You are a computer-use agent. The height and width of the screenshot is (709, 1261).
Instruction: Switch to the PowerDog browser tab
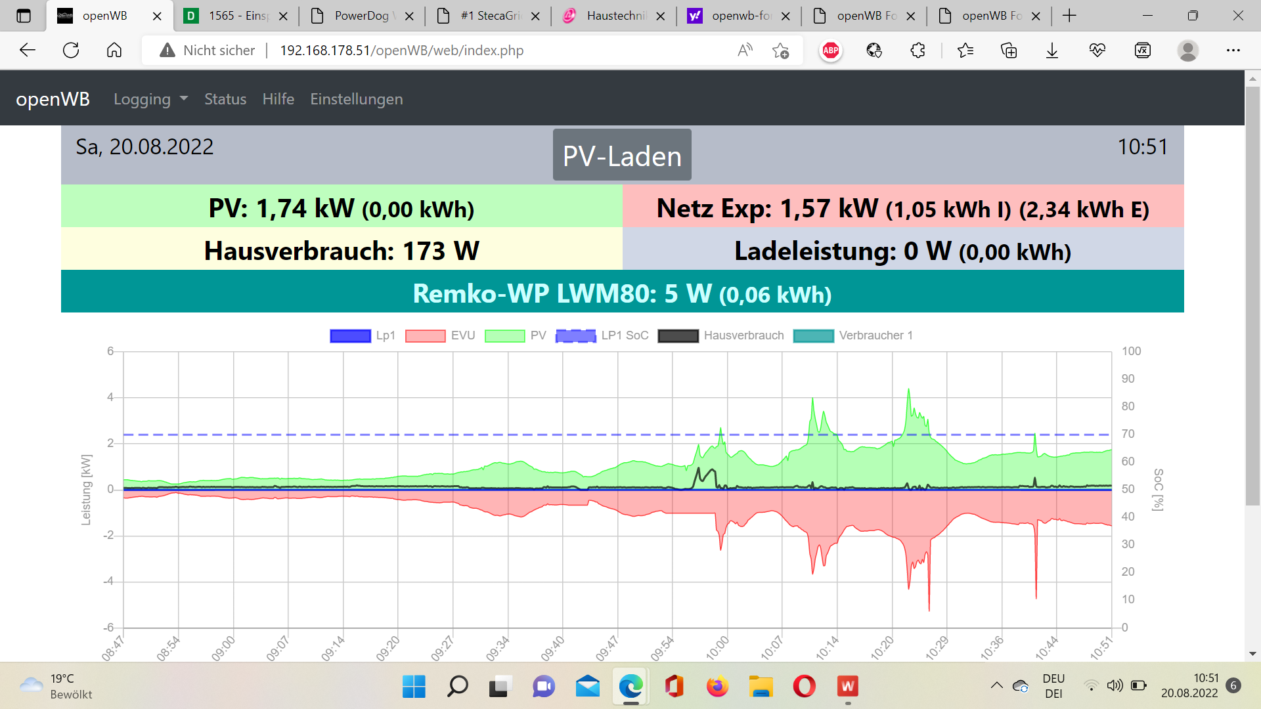pos(361,16)
